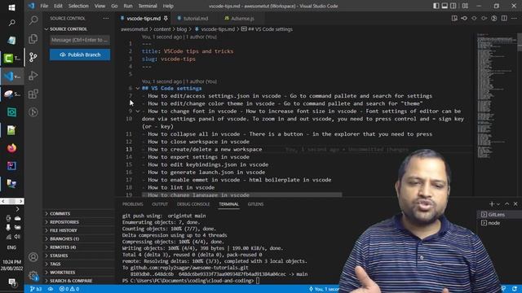Image resolution: width=522 pixels, height=293 pixels.
Task: Click the Publish Branch button
Action: (80, 55)
